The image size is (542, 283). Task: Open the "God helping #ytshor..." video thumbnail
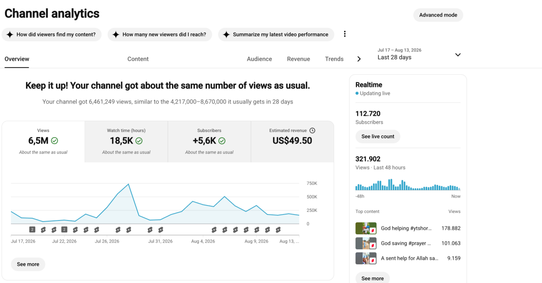tap(366, 228)
